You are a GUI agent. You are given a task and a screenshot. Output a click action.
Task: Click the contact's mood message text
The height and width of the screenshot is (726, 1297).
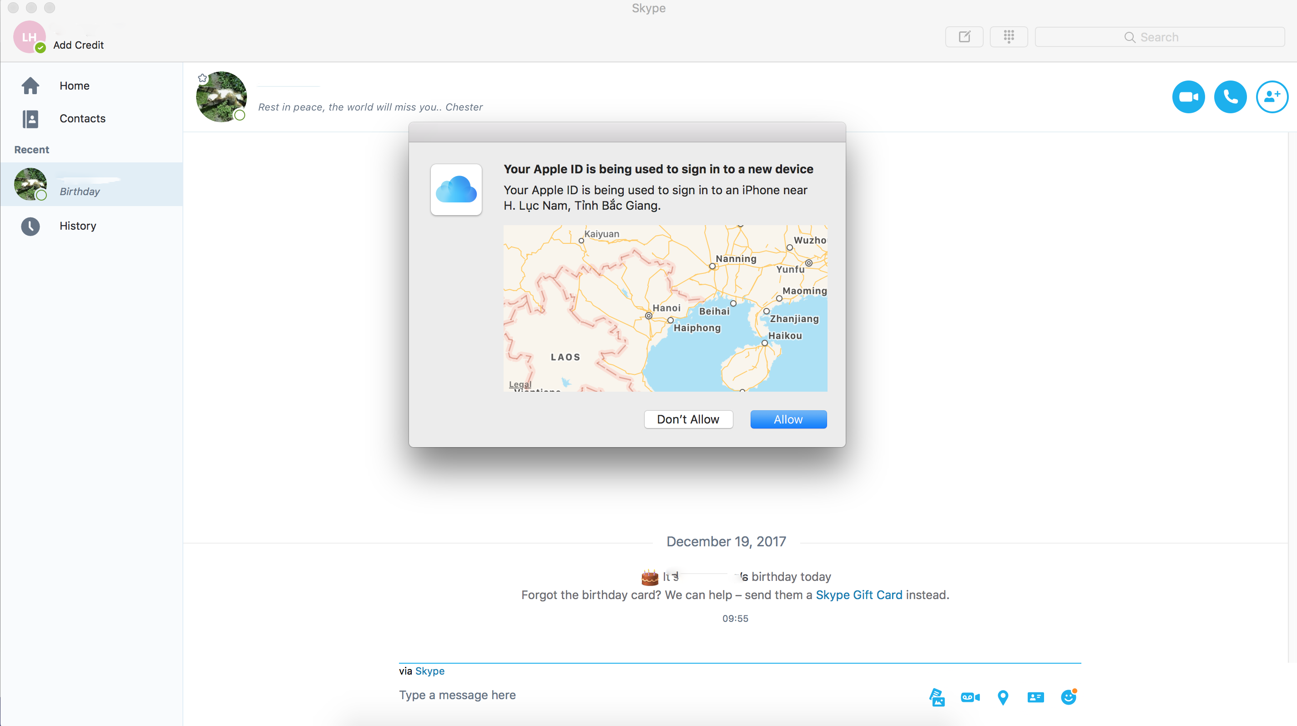point(370,107)
